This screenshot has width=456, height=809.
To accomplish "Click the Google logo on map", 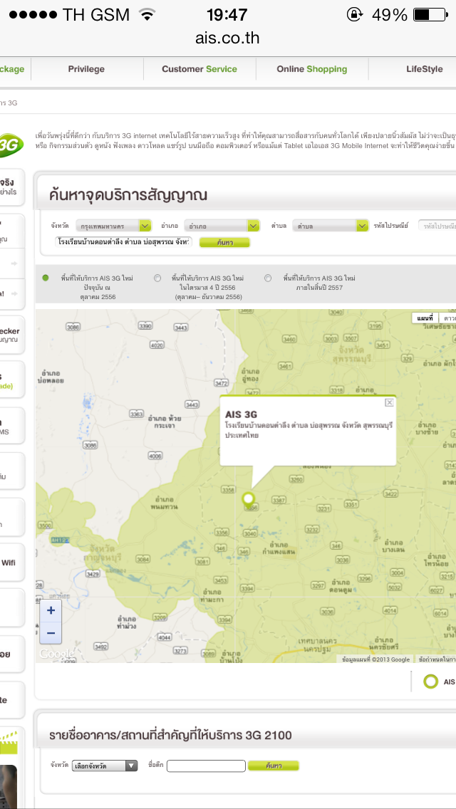I will 56,654.
